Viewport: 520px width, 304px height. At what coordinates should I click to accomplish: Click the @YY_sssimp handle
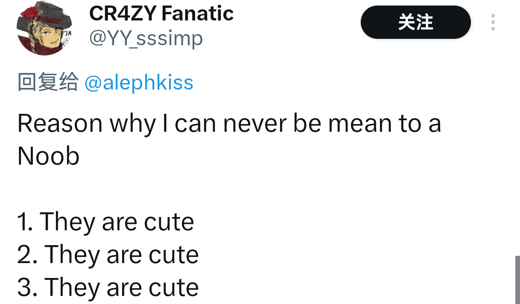click(146, 39)
